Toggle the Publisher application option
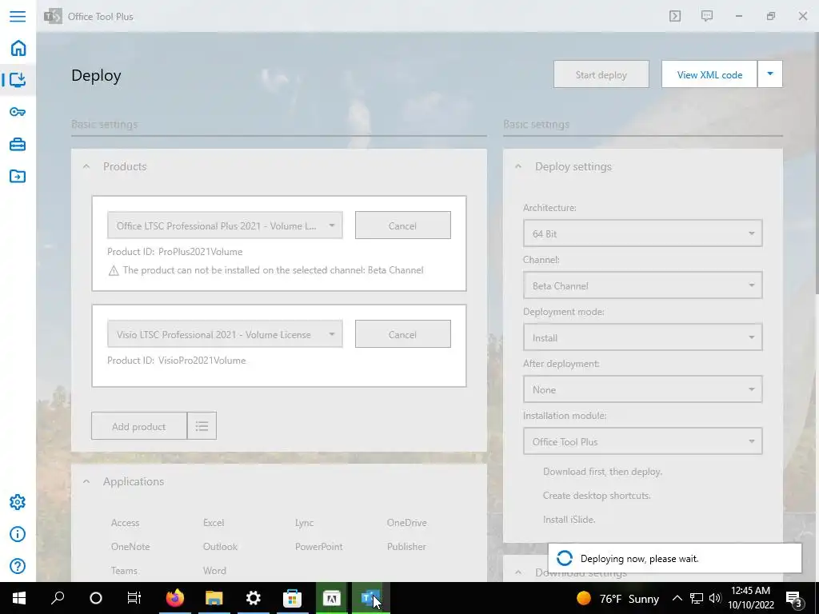The width and height of the screenshot is (819, 614). click(x=406, y=547)
